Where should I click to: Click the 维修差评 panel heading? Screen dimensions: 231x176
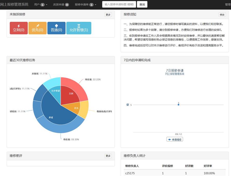[16, 156]
